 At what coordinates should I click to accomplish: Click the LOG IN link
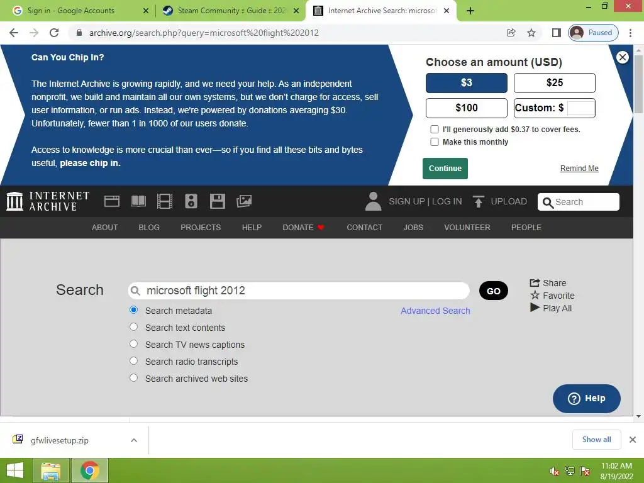(447, 201)
